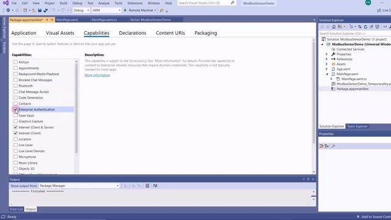
Task: Close the Package.appxmanifest tab
Action: click(x=52, y=20)
